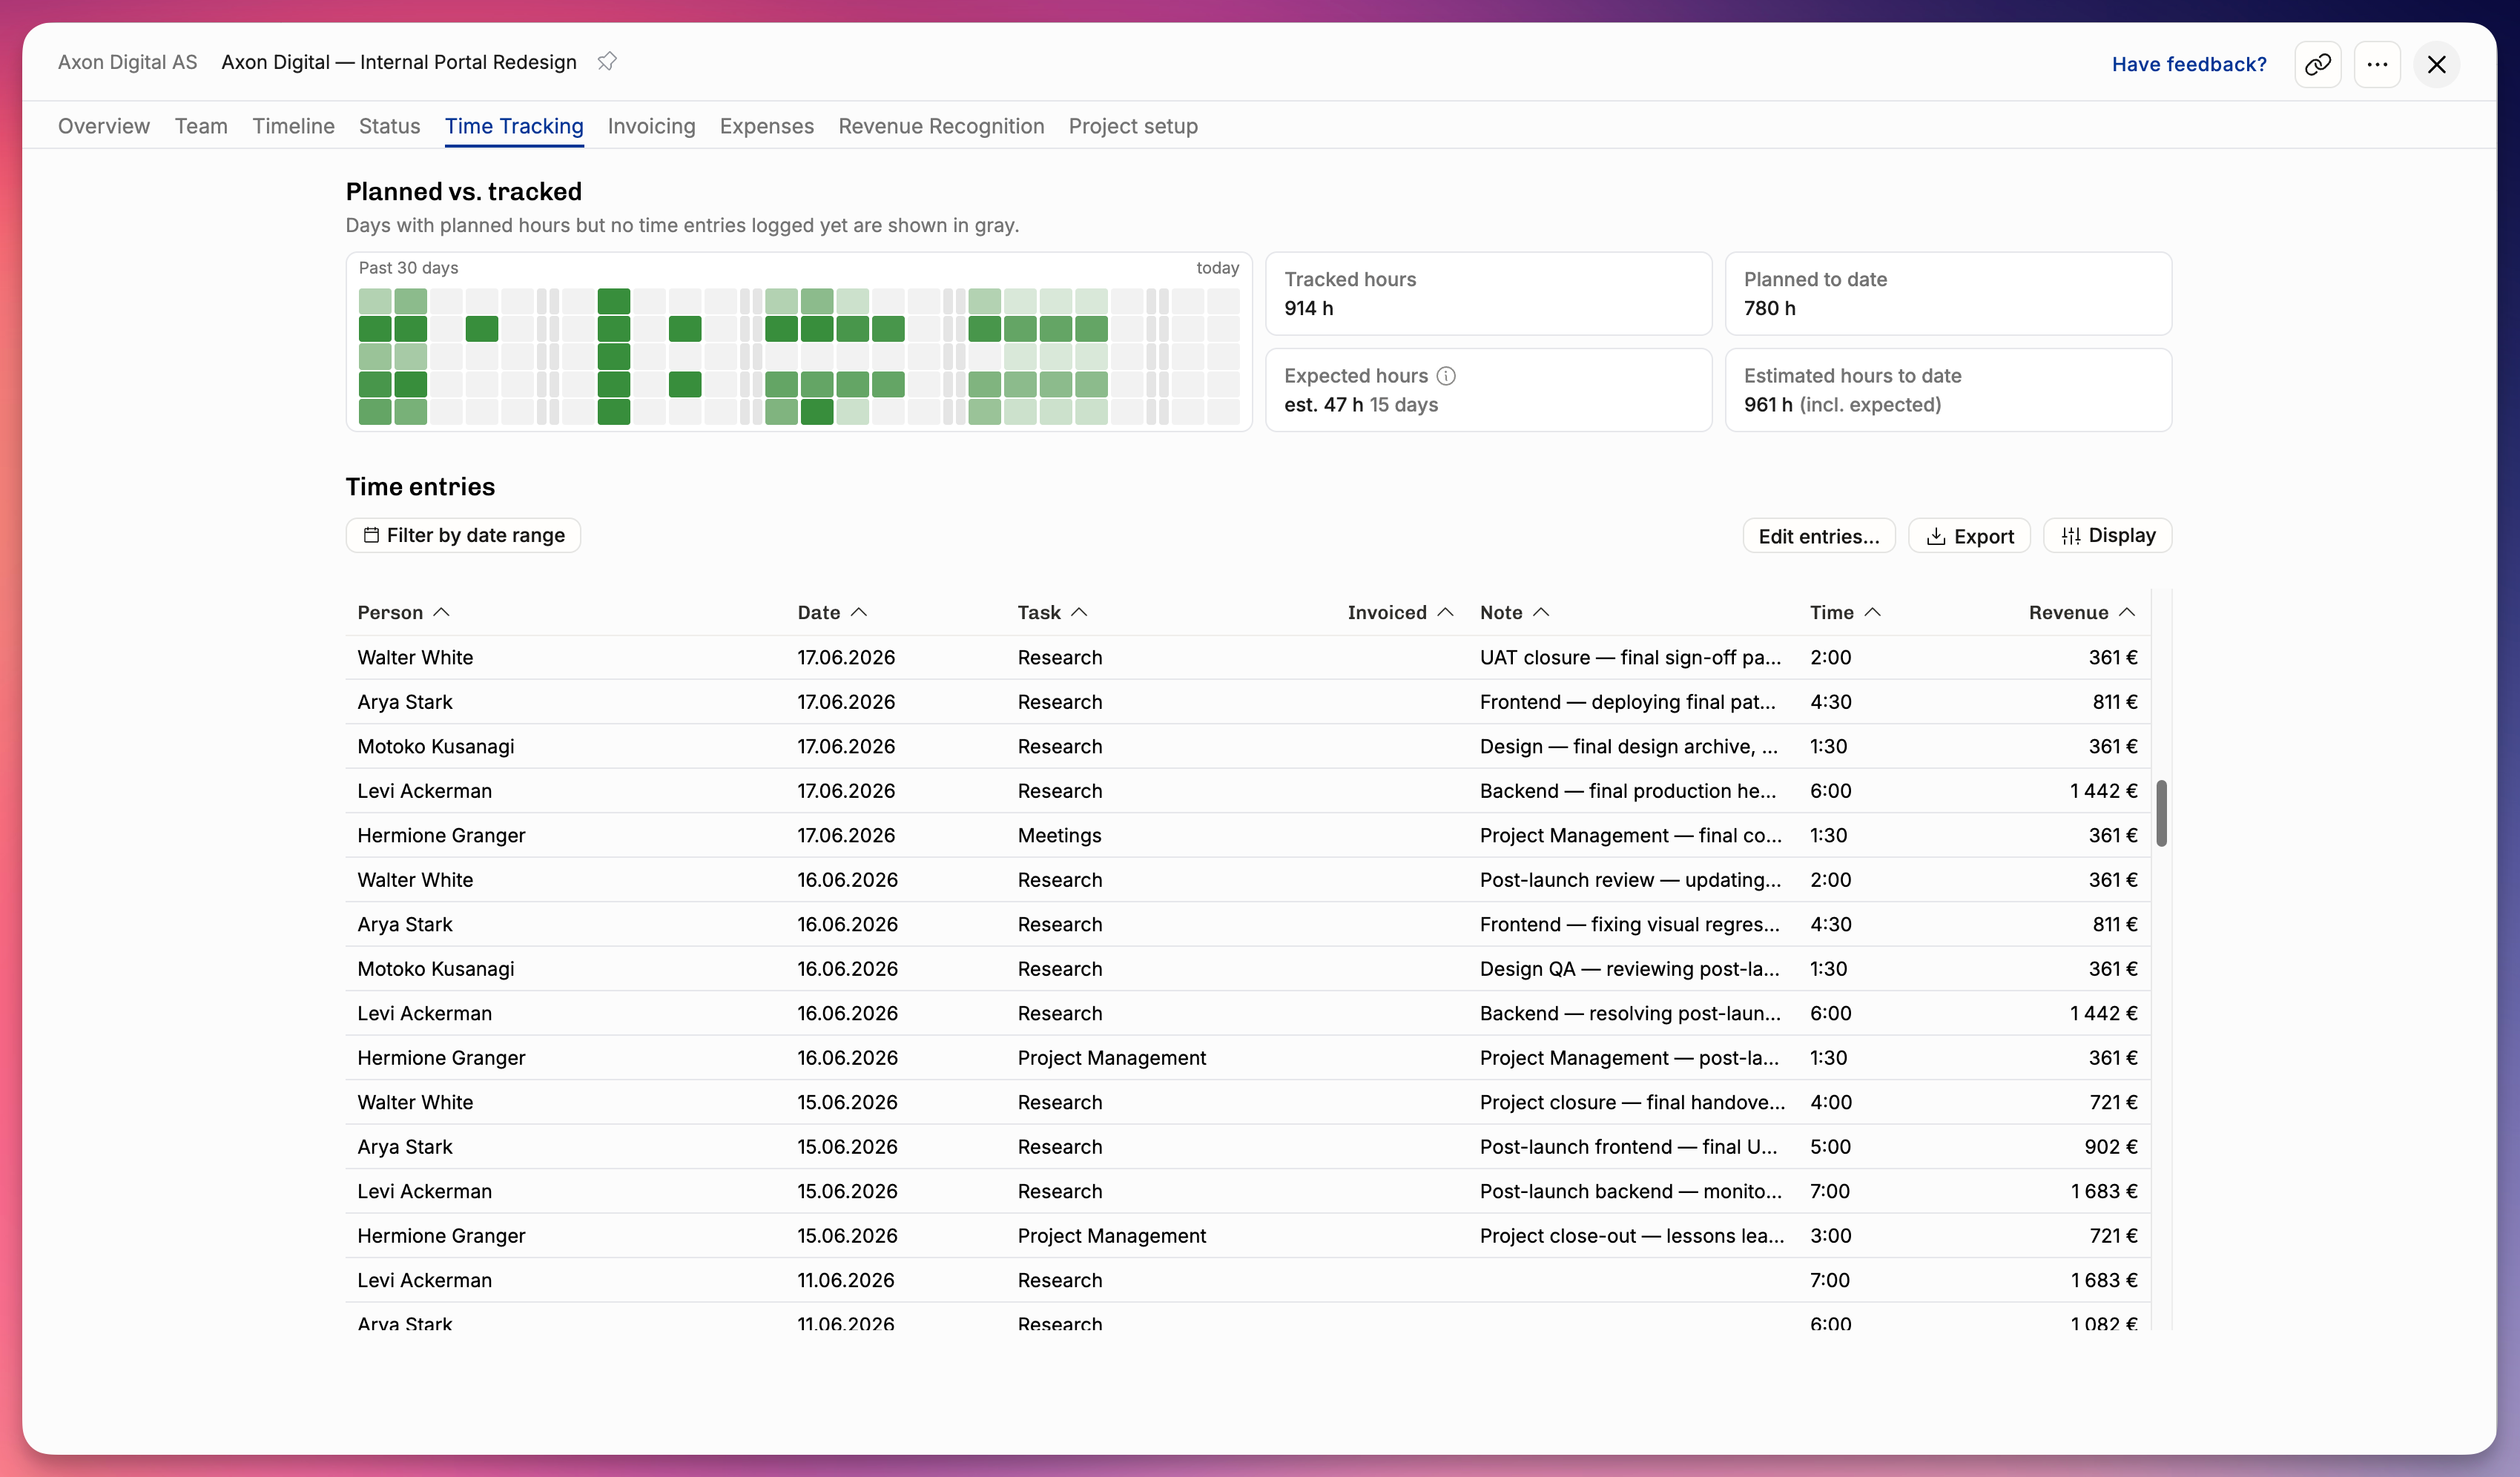Viewport: 2520px width, 1477px height.
Task: Sort entries by the Invoiced column arrow
Action: coord(1445,612)
